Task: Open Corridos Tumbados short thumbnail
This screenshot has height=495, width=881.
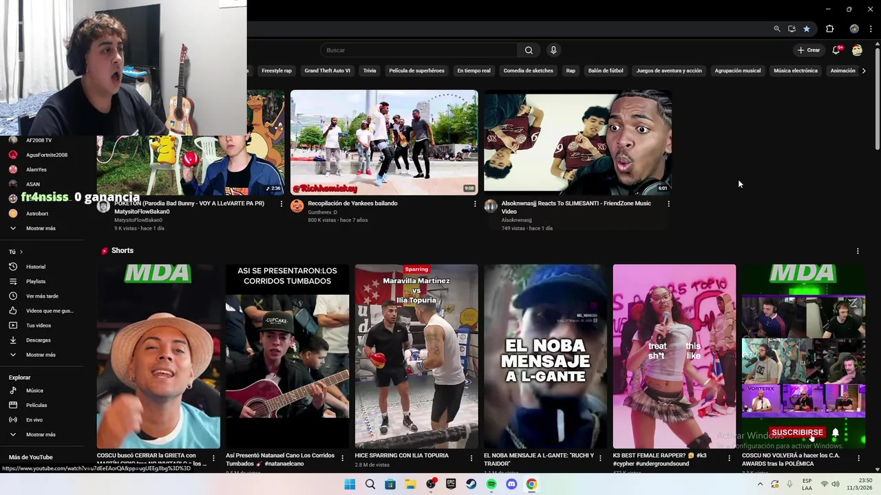Action: pyautogui.click(x=287, y=356)
